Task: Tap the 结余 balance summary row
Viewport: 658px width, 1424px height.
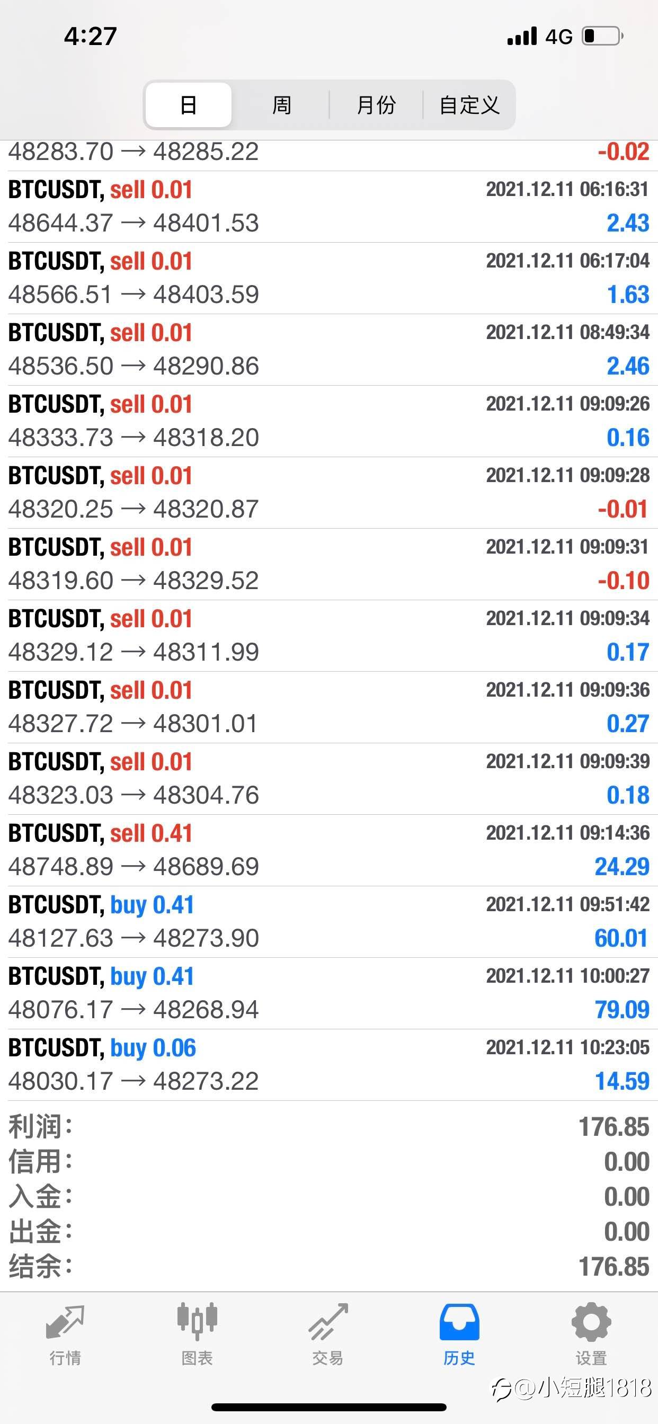Action: click(x=329, y=1266)
